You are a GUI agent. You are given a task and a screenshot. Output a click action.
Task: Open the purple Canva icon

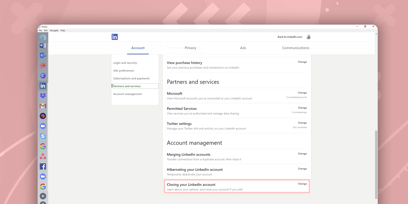[43, 76]
